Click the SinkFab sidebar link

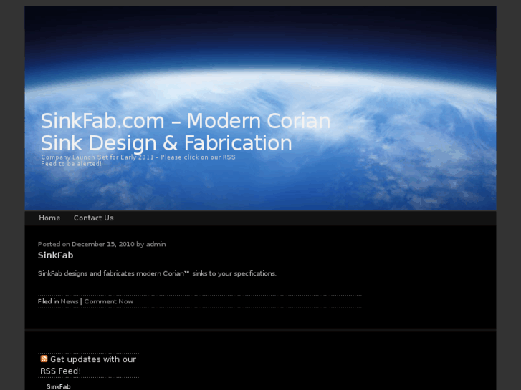click(59, 386)
